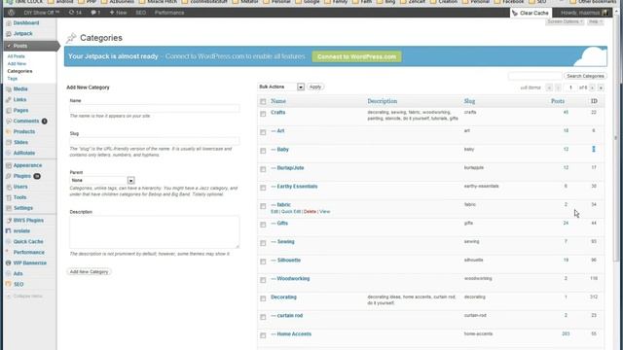Click the Plugins sidebar icon
The width and height of the screenshot is (623, 350).
9,176
